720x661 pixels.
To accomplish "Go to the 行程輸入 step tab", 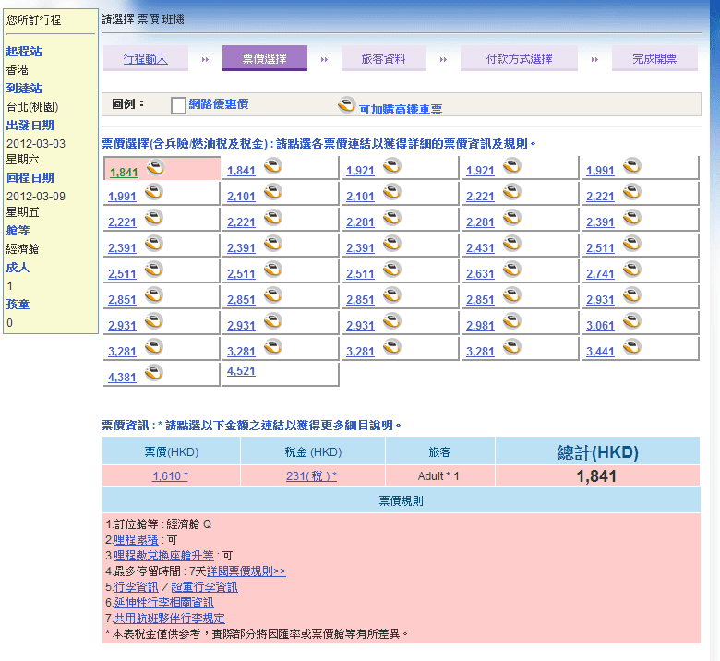I will pyautogui.click(x=146, y=59).
